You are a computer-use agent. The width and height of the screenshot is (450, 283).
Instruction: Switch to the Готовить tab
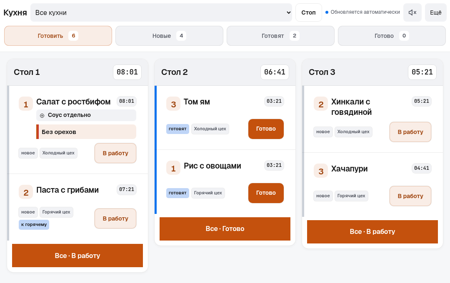(58, 36)
